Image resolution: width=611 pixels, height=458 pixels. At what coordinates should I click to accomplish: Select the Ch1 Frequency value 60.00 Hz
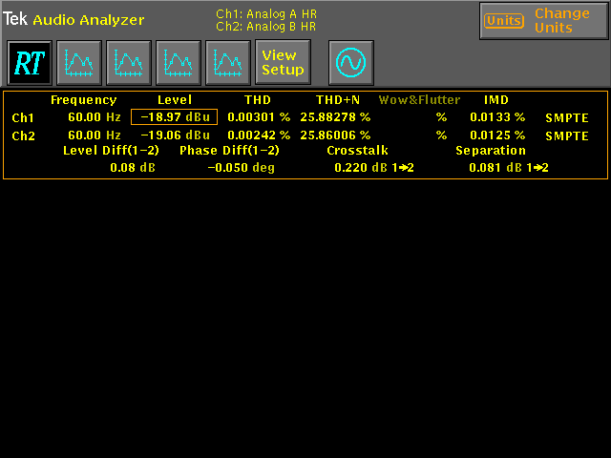pyautogui.click(x=92, y=117)
